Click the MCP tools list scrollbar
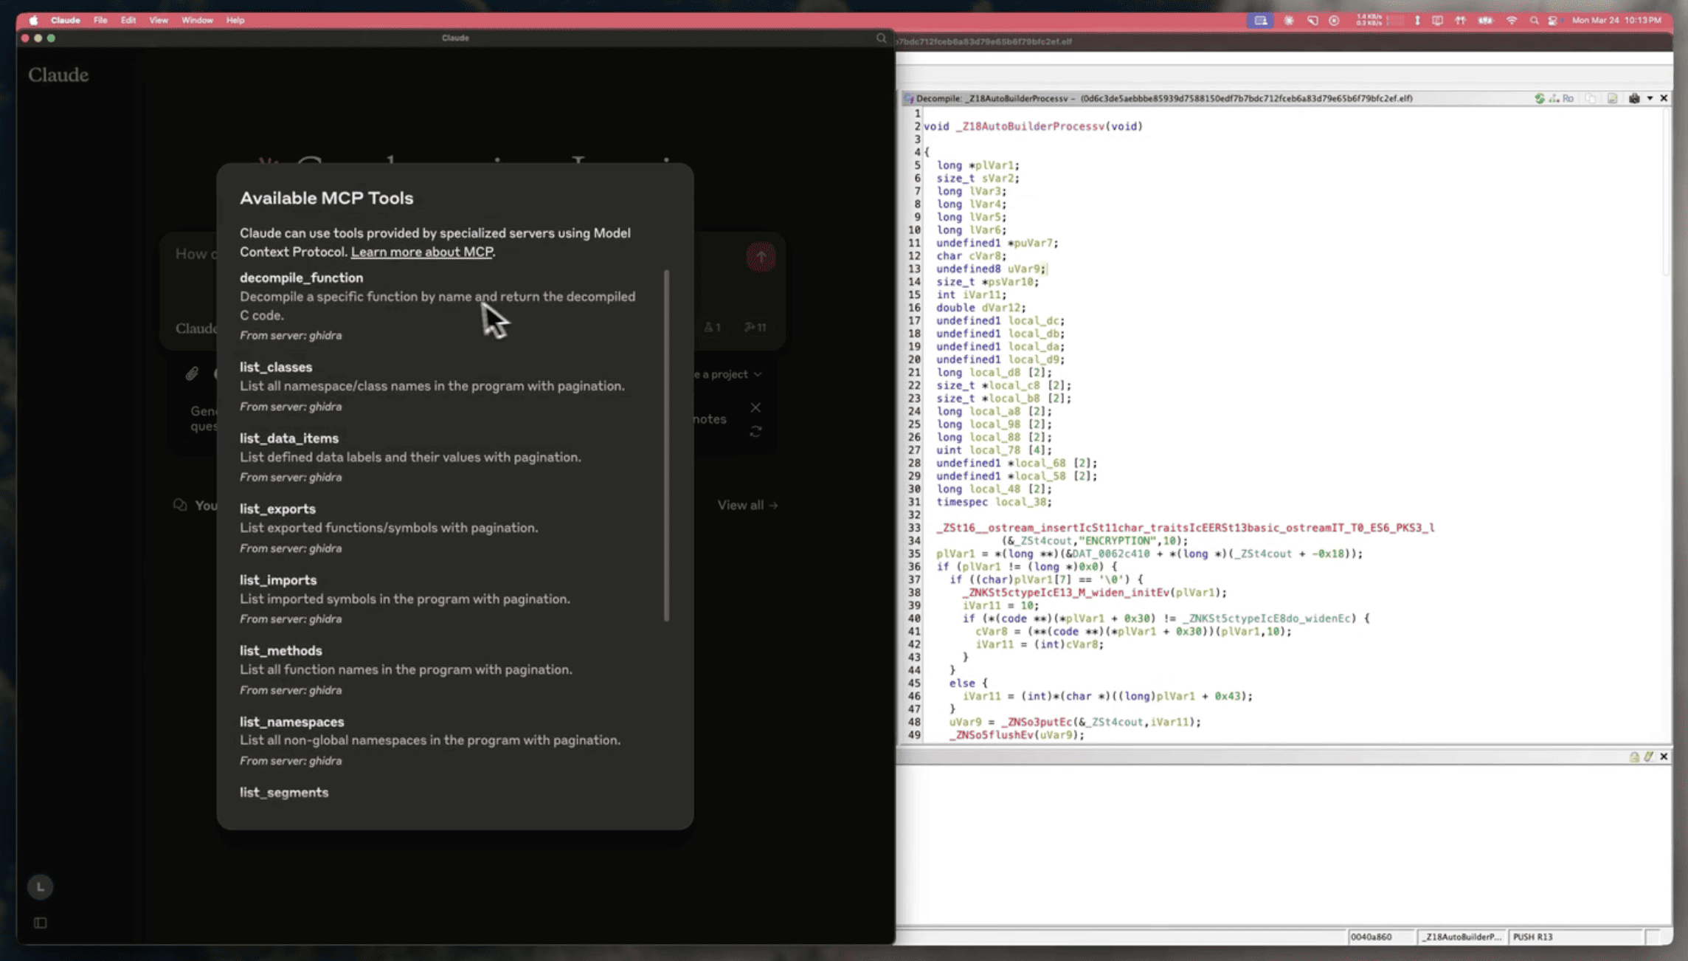Viewport: 1688px width, 961px height. 666,445
